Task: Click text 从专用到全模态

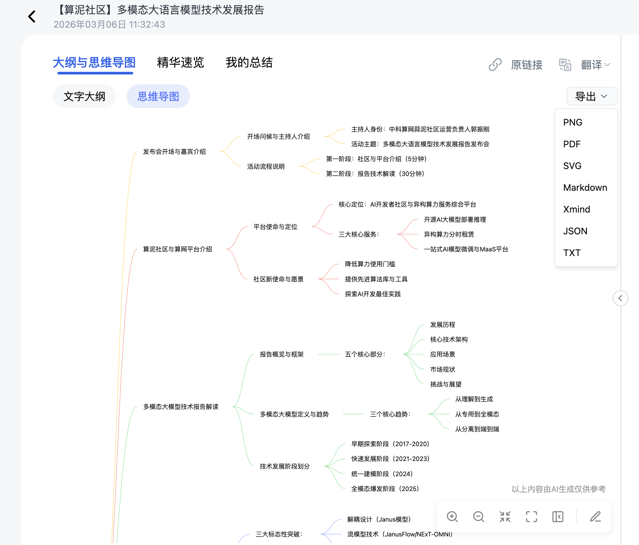Action: pos(477,414)
